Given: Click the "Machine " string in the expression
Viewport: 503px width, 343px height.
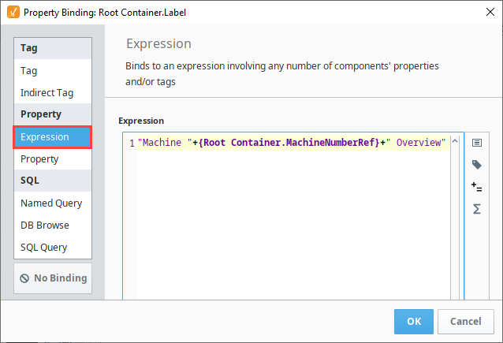Looking at the screenshot, I should tap(165, 143).
